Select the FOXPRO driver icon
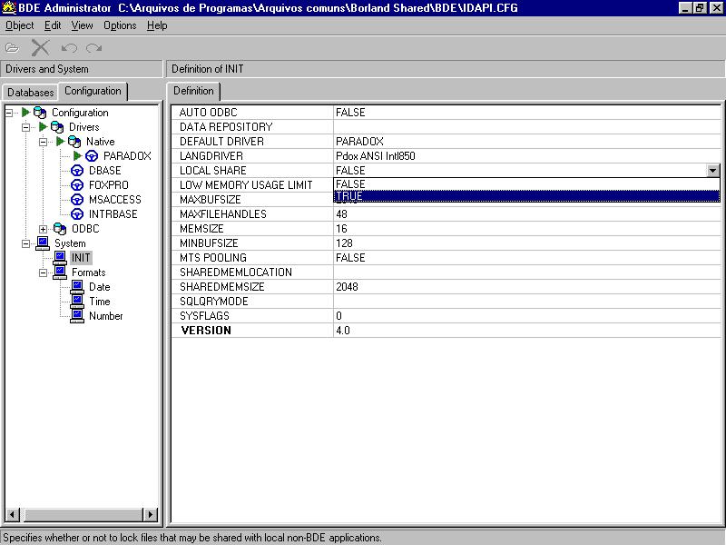726x545 pixels. [77, 185]
